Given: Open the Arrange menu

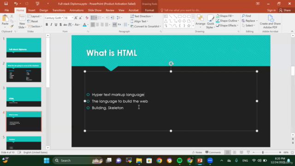Looking at the screenshot, I should 200,22.
